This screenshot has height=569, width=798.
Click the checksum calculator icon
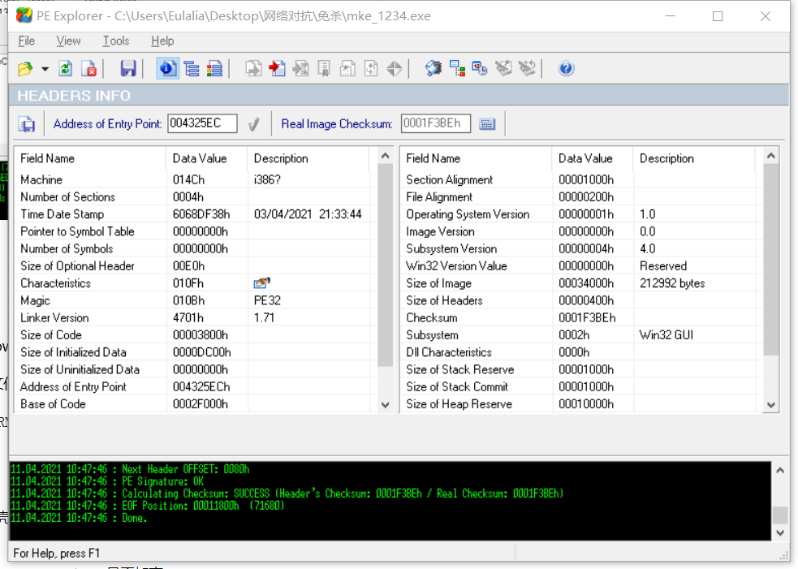point(487,123)
